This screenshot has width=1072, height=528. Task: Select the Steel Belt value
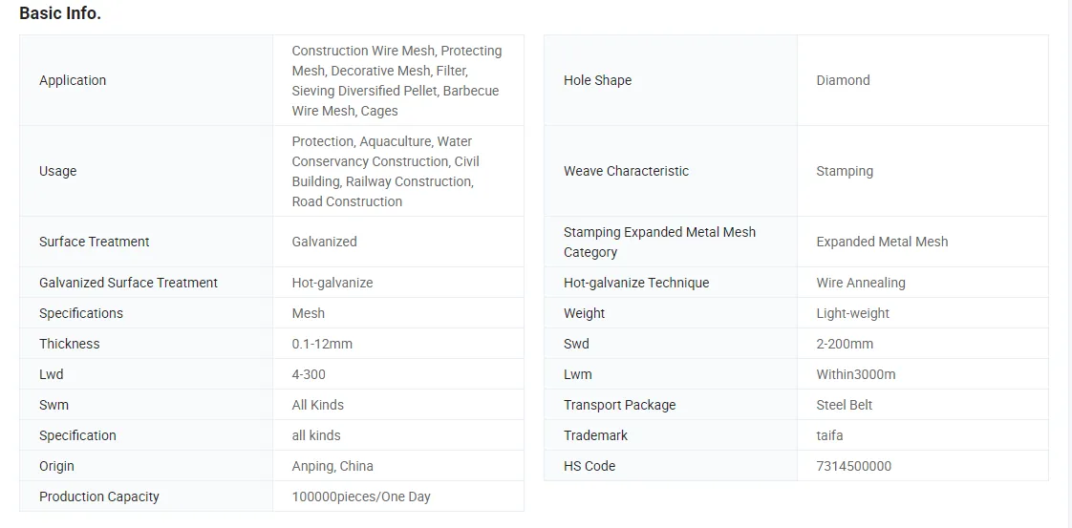(x=844, y=405)
